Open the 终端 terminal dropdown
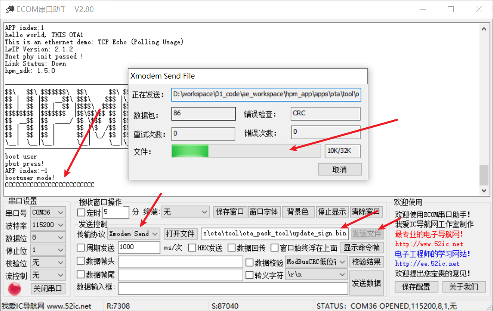 pyautogui.click(x=185, y=212)
